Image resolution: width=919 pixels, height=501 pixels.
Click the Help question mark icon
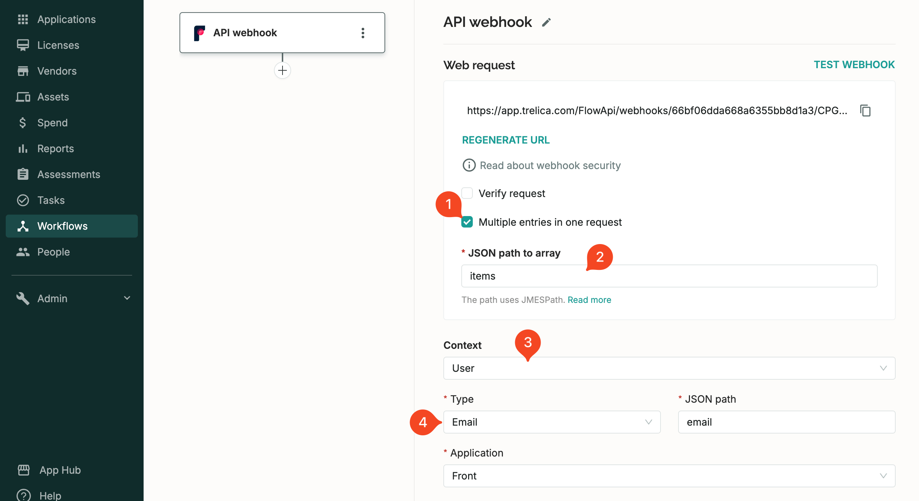pyautogui.click(x=24, y=496)
